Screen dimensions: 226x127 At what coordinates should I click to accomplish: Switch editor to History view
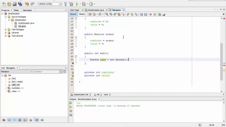[82, 14]
